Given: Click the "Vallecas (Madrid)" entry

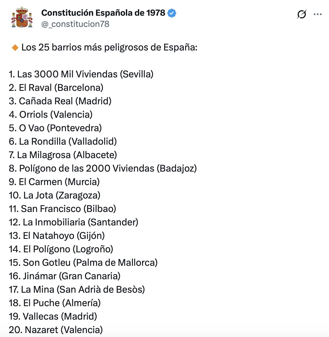Looking at the screenshot, I should [x=53, y=317].
